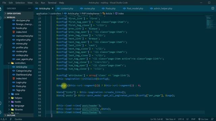Open the Selection menu
This screenshot has width=216, height=121.
[20, 3]
